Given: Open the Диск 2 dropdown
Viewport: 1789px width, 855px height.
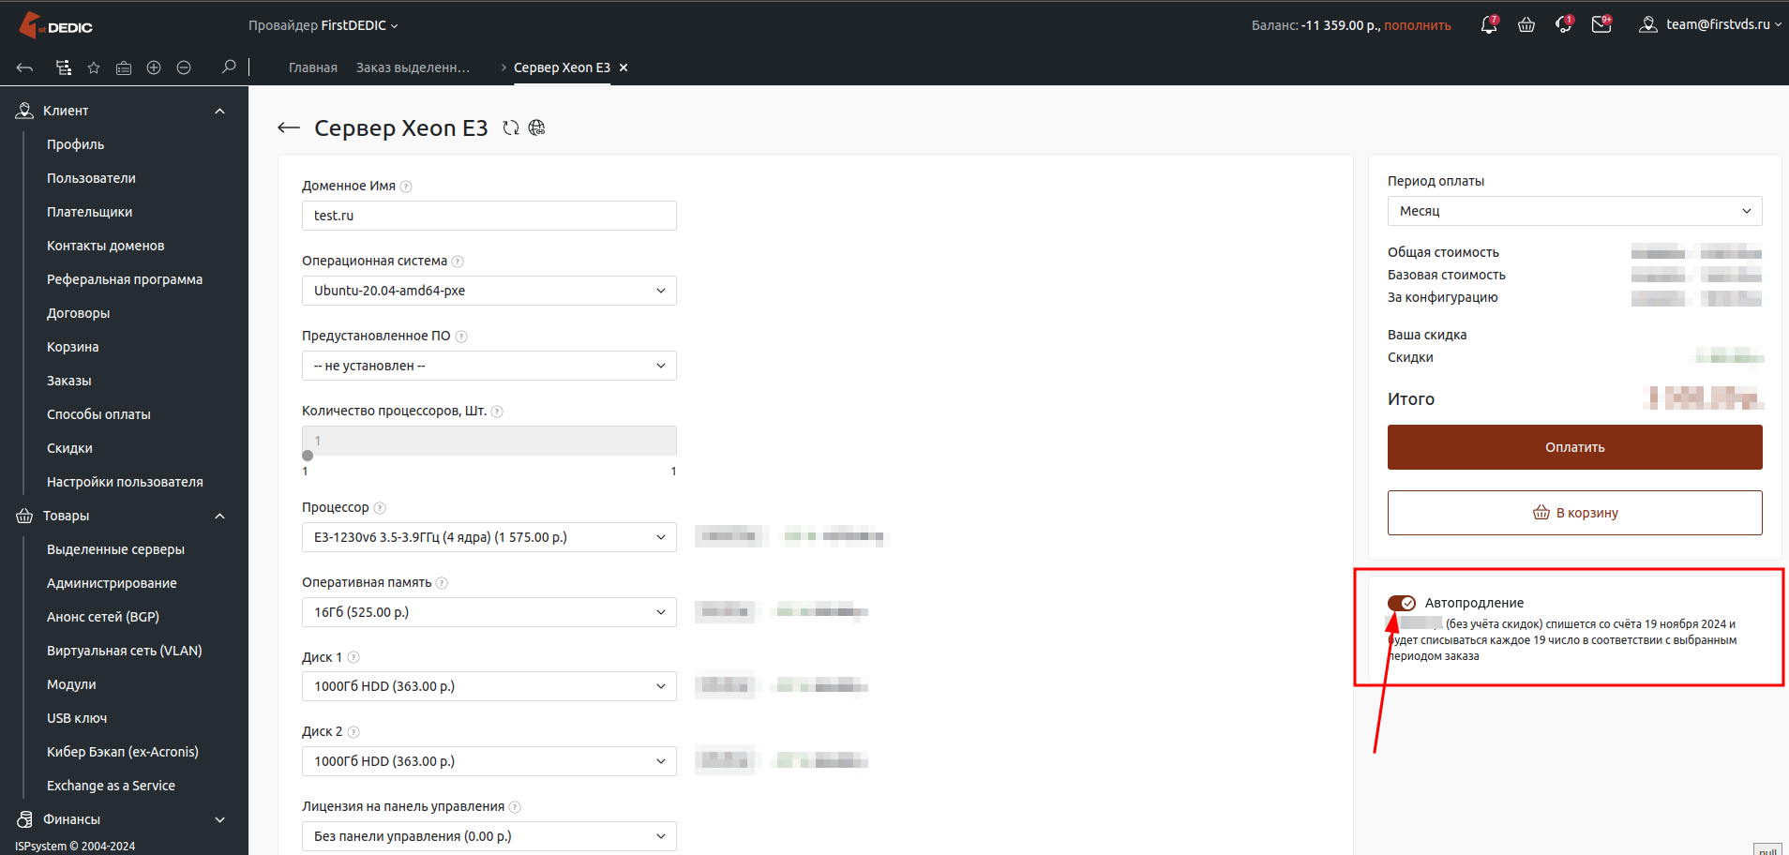Looking at the screenshot, I should (489, 761).
